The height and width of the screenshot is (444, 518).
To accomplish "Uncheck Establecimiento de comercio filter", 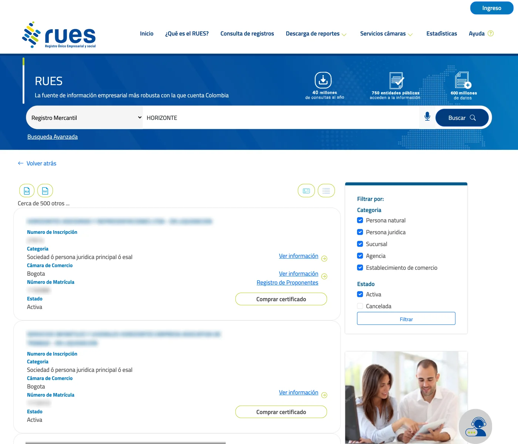I will tap(360, 268).
